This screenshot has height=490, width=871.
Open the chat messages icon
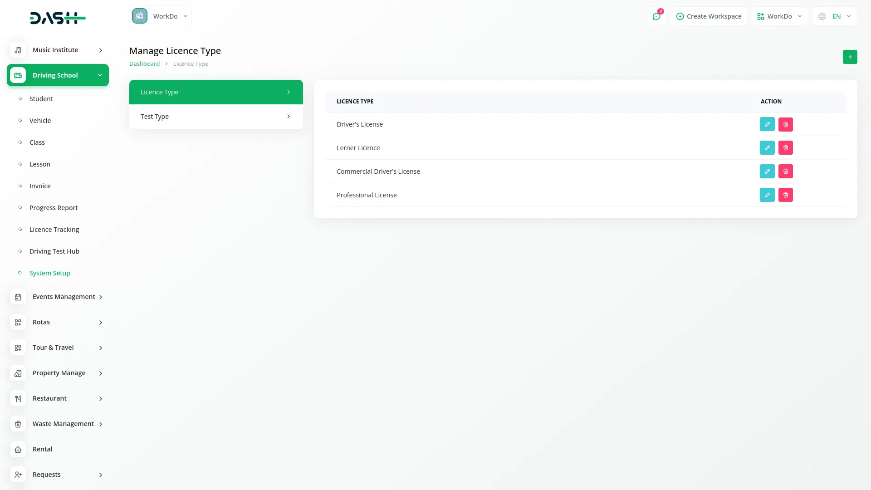pos(656,16)
